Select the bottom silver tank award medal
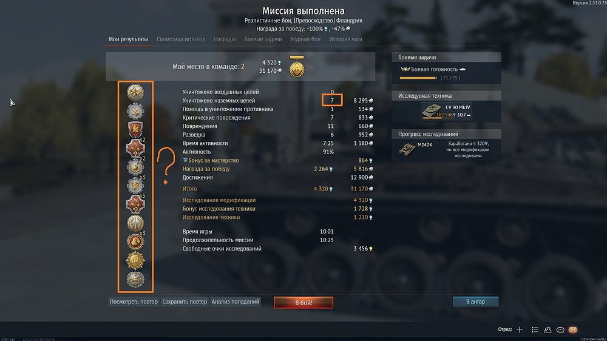This screenshot has width=607, height=341. point(135,279)
